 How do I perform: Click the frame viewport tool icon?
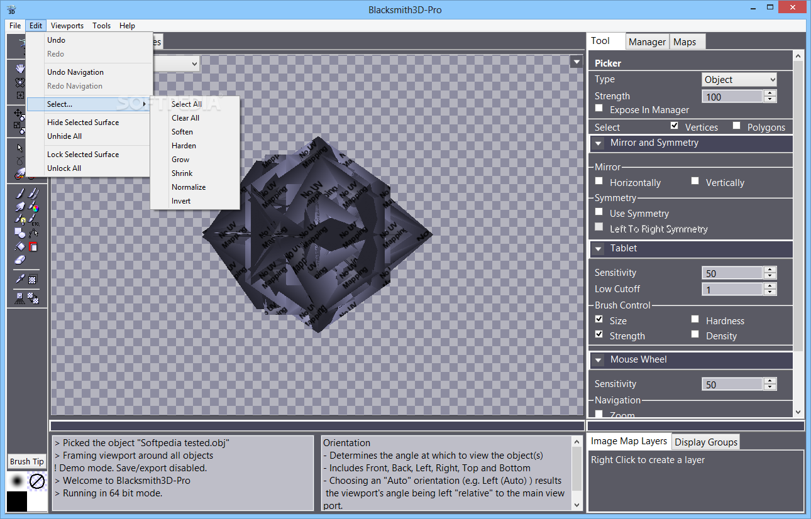[20, 96]
